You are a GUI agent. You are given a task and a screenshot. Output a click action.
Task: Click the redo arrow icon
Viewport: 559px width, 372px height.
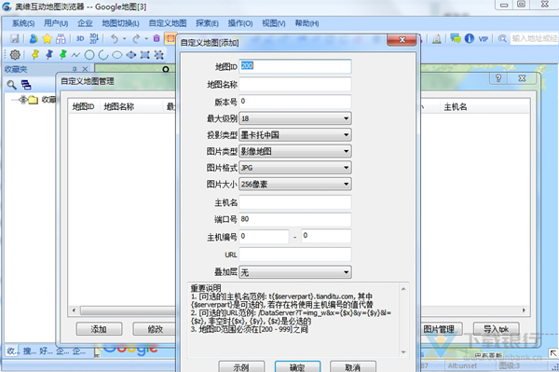136,38
